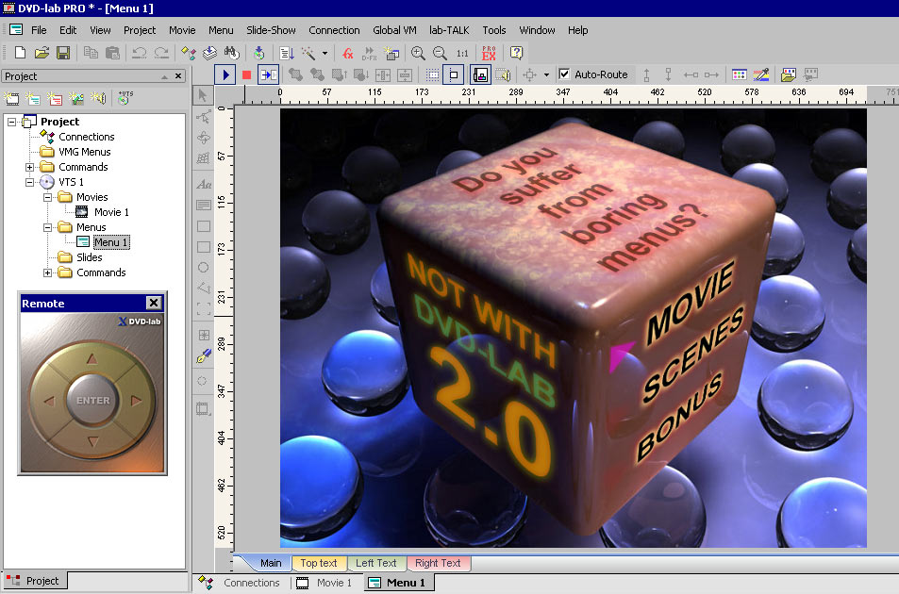This screenshot has width=899, height=594.
Task: Open the dropdown arrow left of Auto-Route
Action: click(x=546, y=74)
